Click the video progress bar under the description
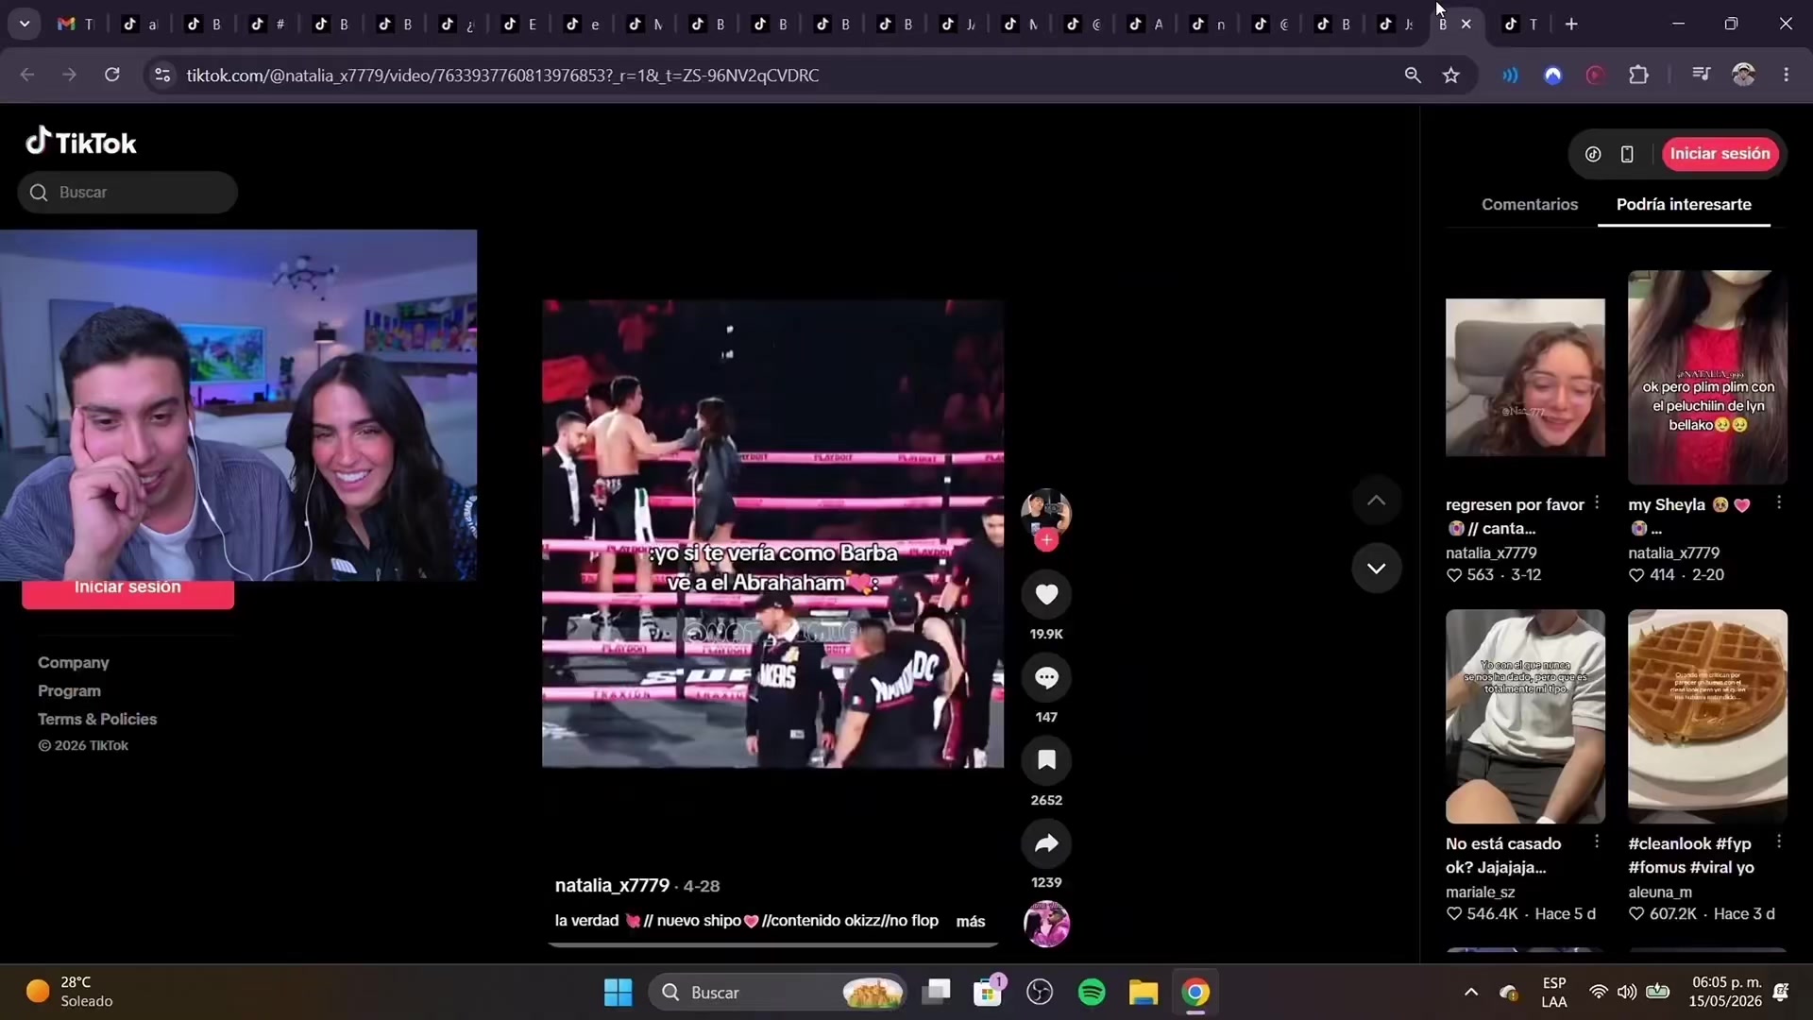This screenshot has width=1813, height=1020. click(x=772, y=943)
